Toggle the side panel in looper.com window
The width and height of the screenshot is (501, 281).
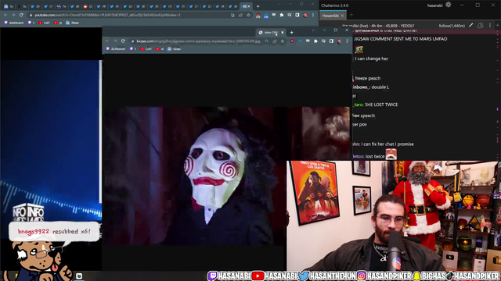click(x=331, y=41)
